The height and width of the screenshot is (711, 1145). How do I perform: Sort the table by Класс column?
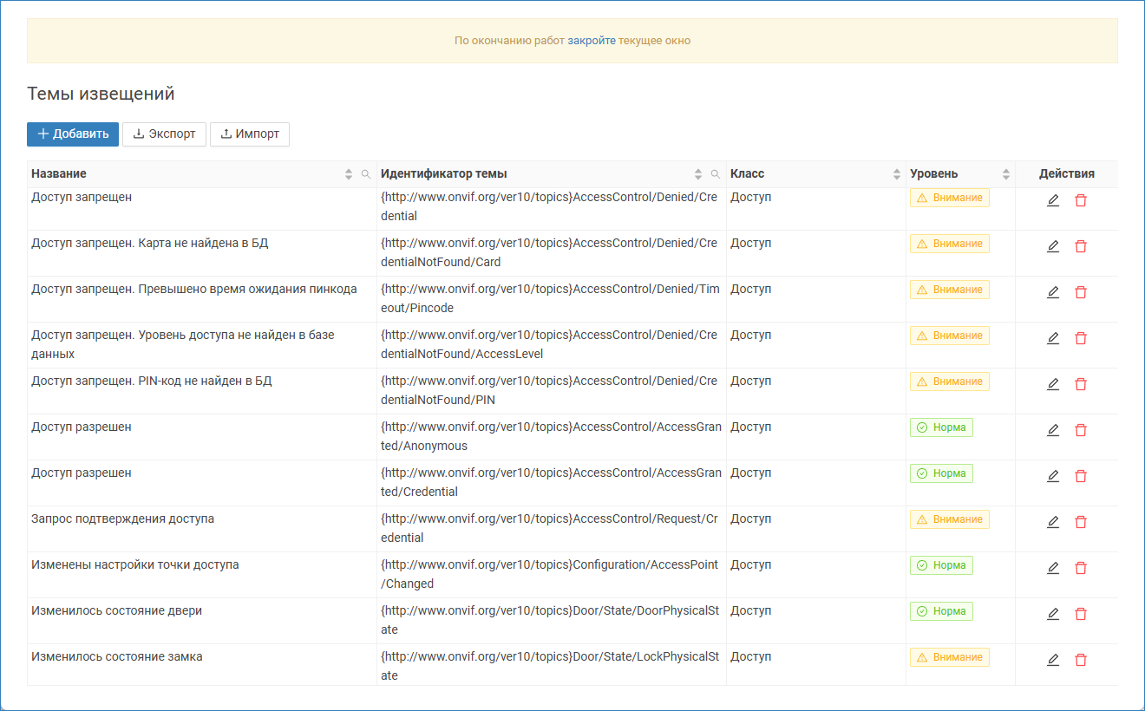click(897, 174)
